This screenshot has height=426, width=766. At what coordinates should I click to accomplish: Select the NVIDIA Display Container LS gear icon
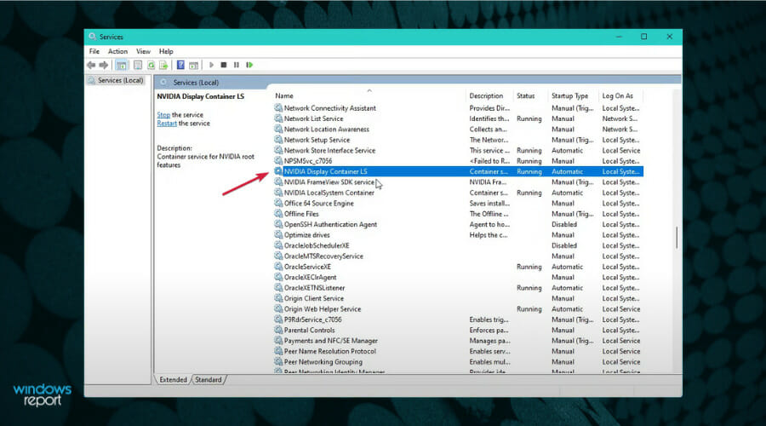(x=278, y=171)
